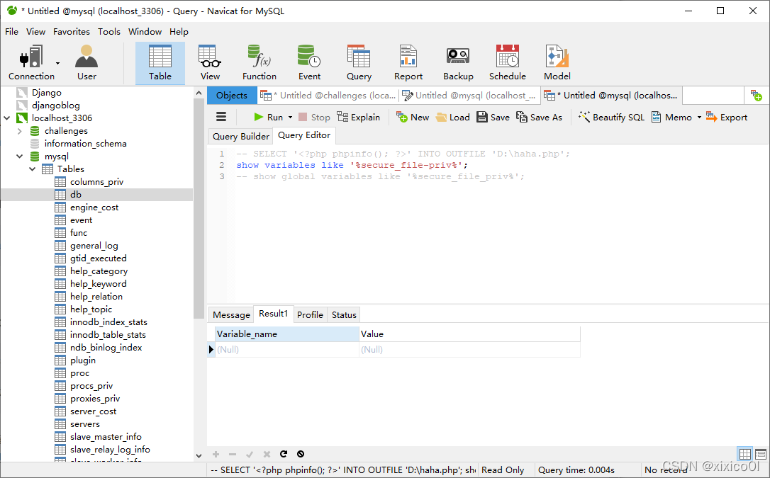Image resolution: width=770 pixels, height=478 pixels.
Task: Create a New query
Action: (413, 117)
